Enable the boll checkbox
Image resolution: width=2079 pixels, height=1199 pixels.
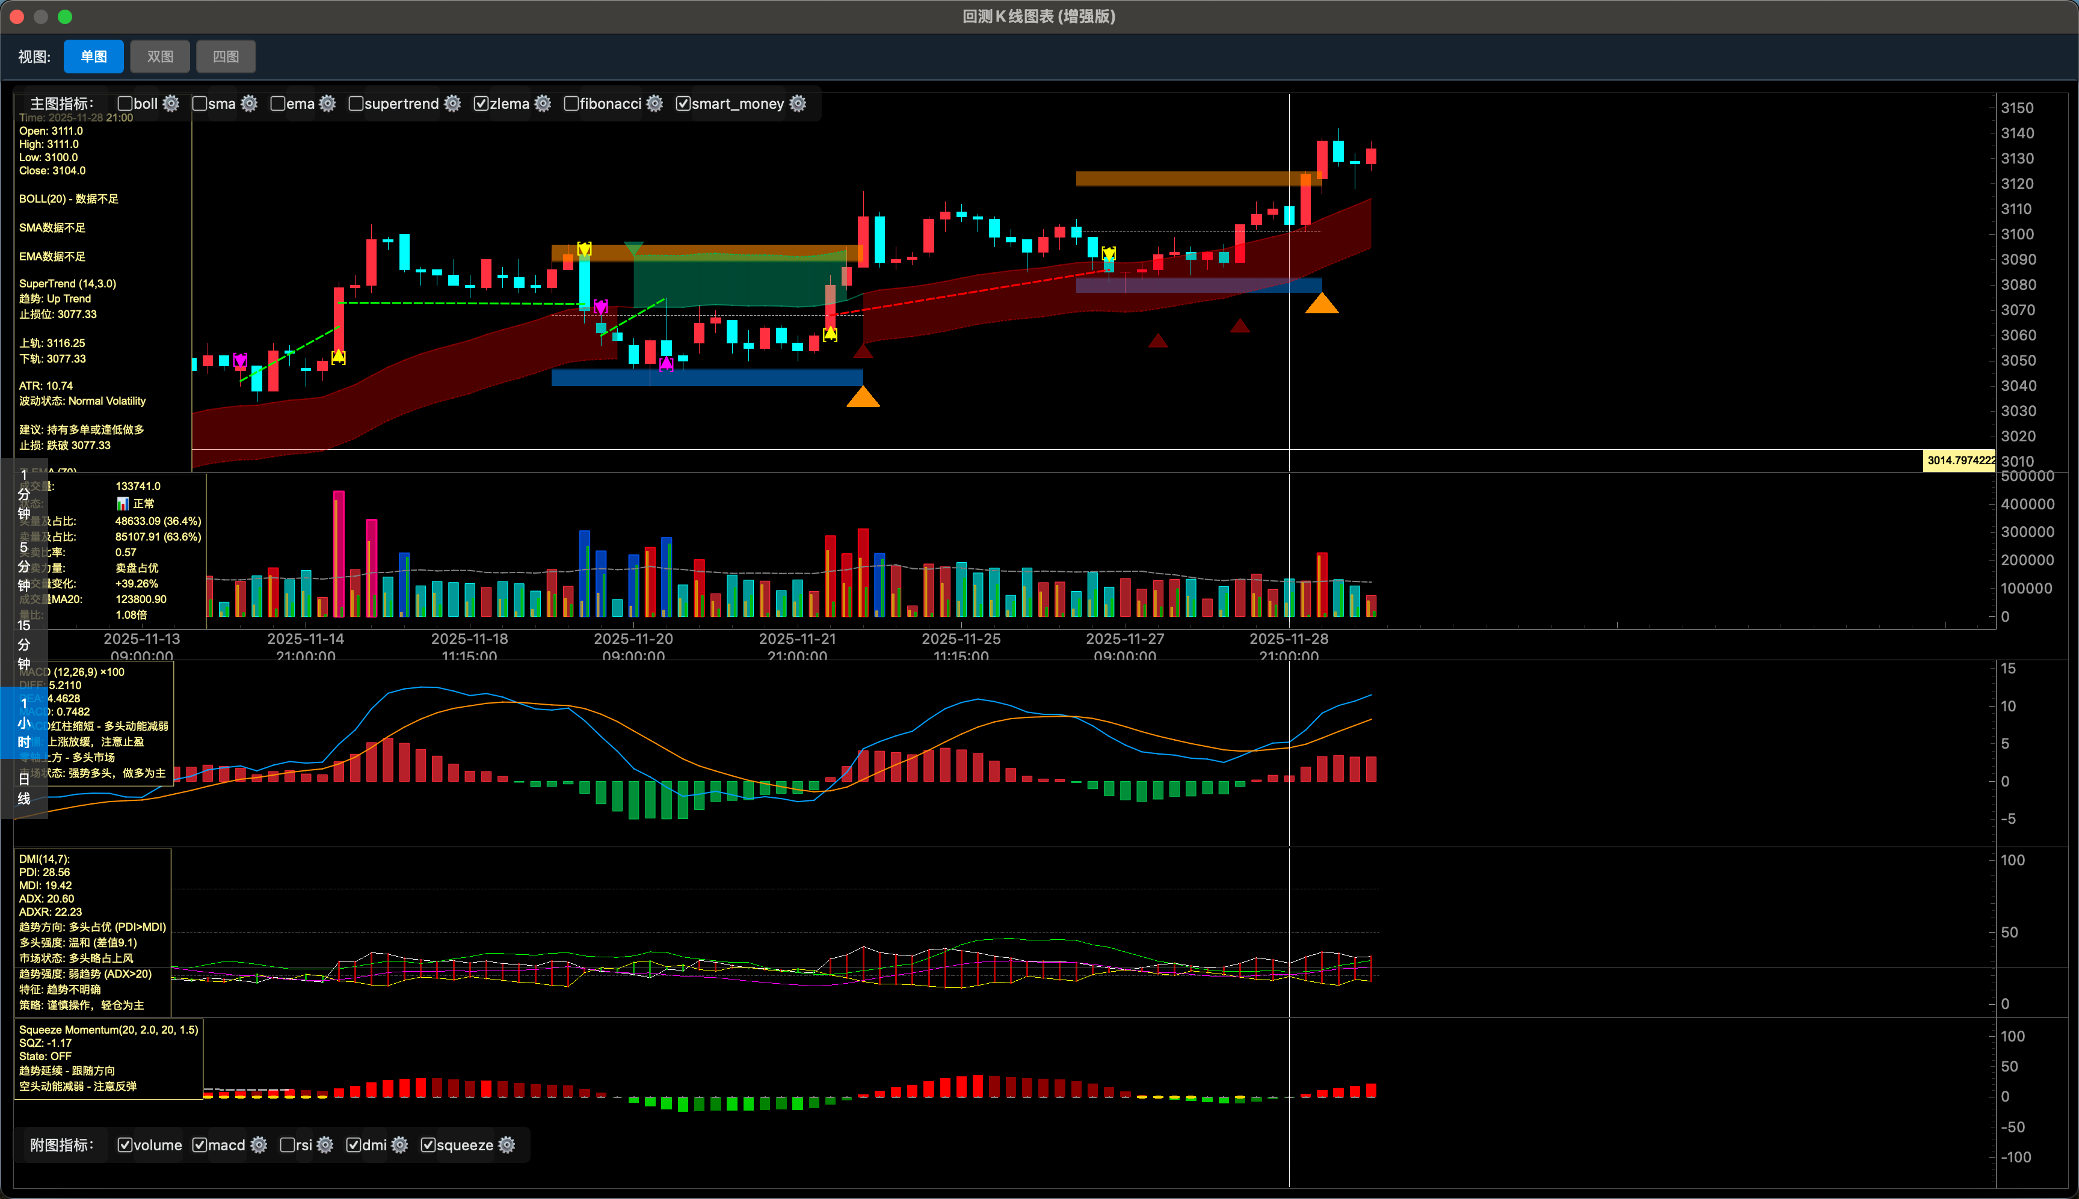click(x=125, y=104)
